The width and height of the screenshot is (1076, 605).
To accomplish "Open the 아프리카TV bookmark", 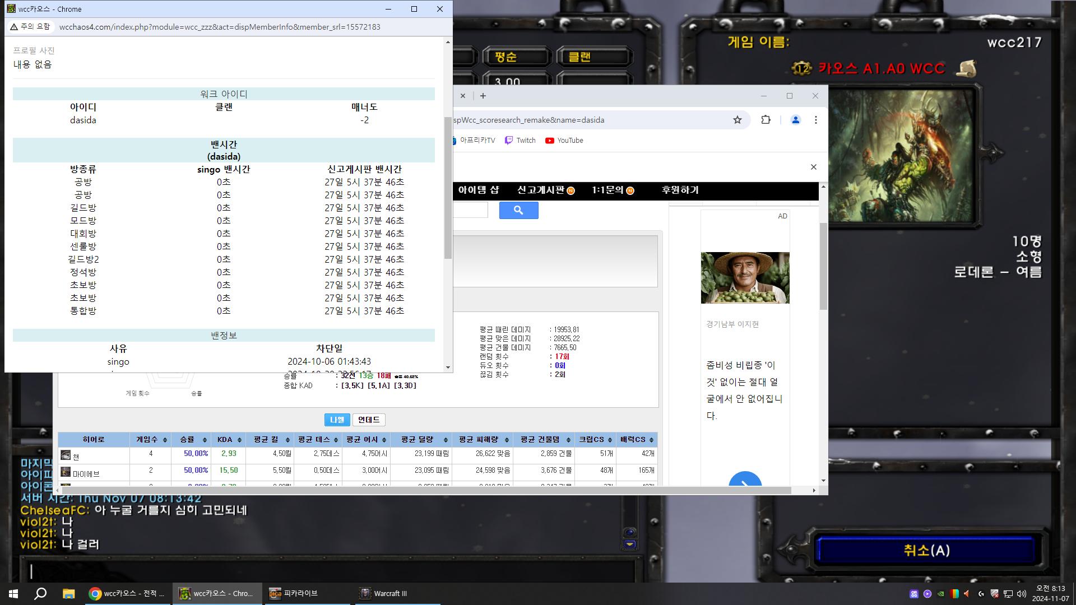I will (x=474, y=141).
